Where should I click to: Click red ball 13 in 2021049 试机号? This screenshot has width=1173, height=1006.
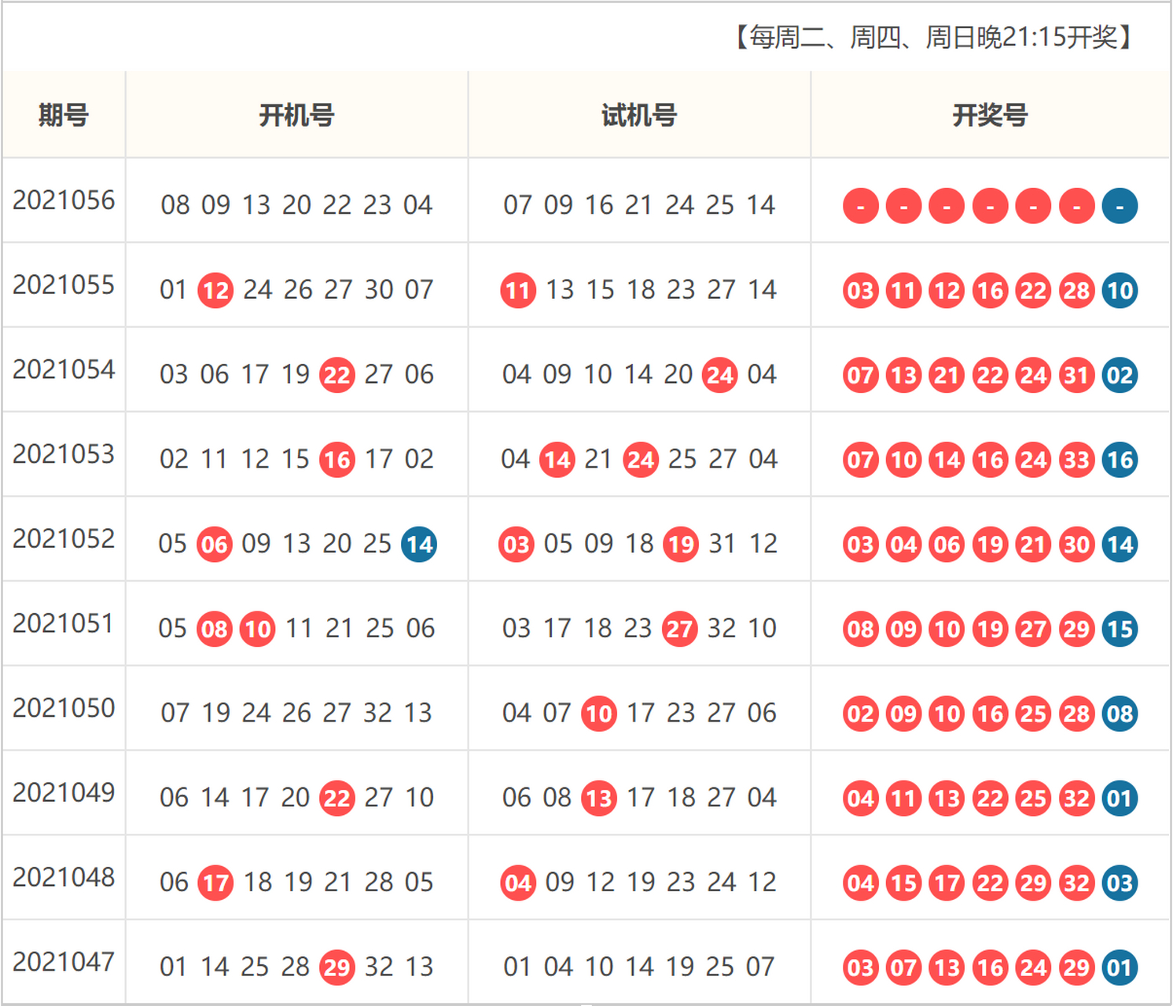(x=599, y=799)
